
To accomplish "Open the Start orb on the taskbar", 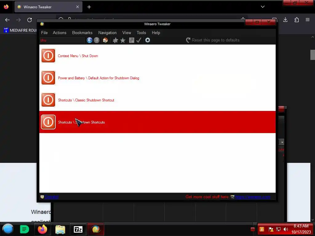I will pos(8,229).
